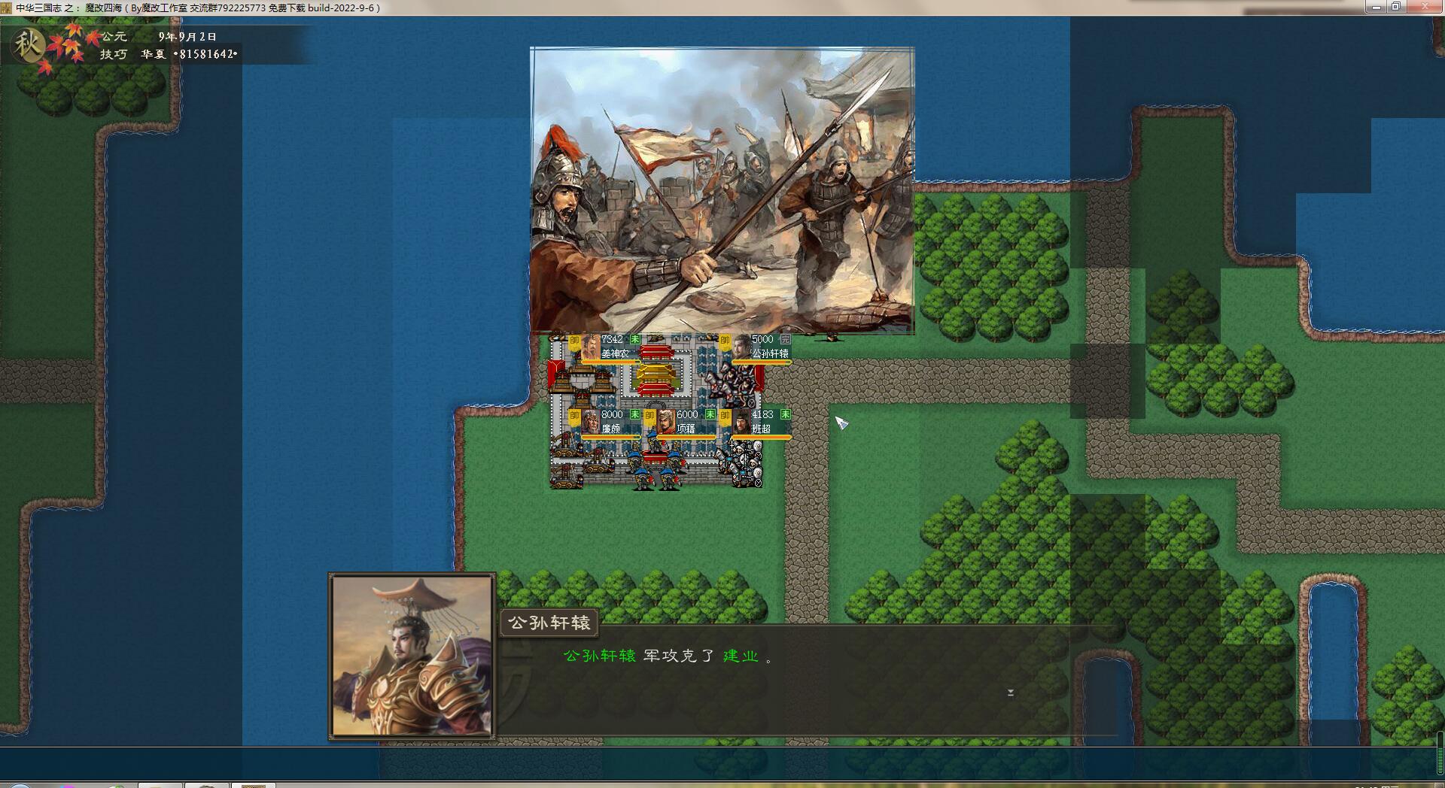Click the 姜神农 name label

[x=615, y=353]
